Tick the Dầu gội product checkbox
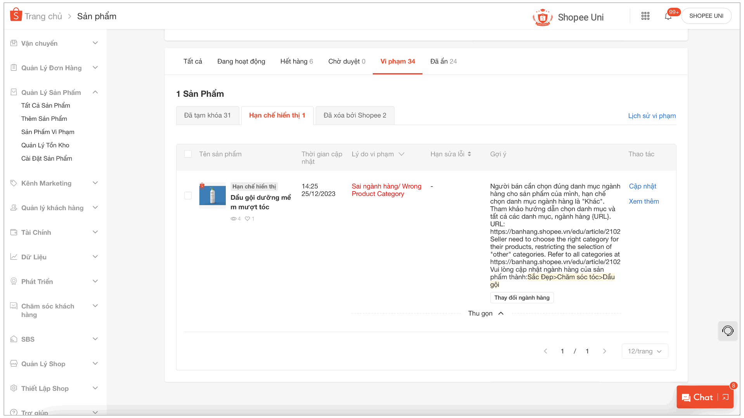The height and width of the screenshot is (418, 744). [188, 195]
